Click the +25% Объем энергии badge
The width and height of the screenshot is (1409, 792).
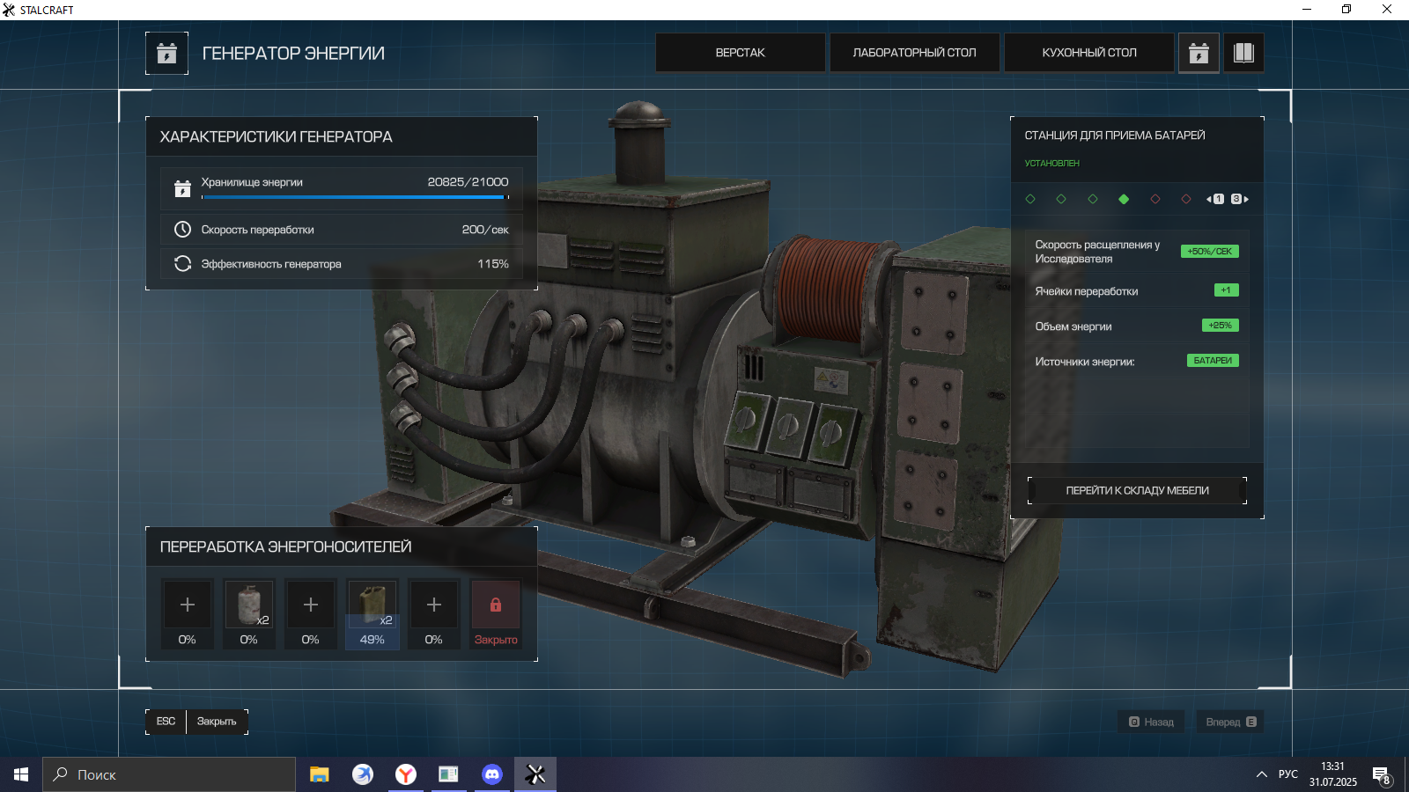[1221, 326]
